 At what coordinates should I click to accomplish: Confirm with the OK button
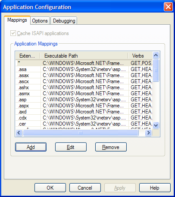pyautogui.click(x=50, y=188)
